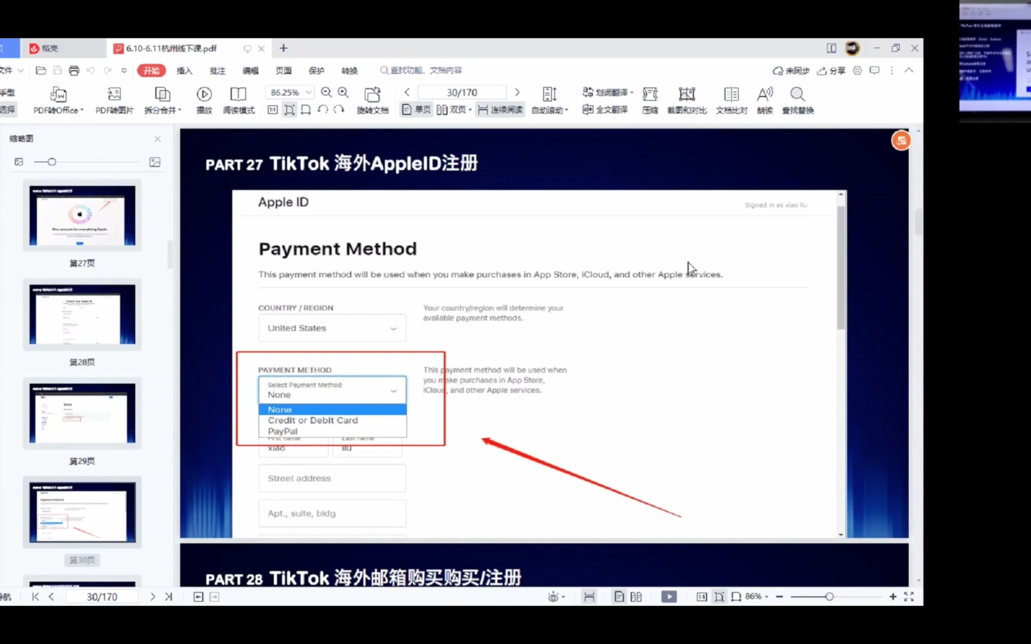Image resolution: width=1031 pixels, height=644 pixels.
Task: Zoom in using ribbon magnifier plus
Action: 343,92
